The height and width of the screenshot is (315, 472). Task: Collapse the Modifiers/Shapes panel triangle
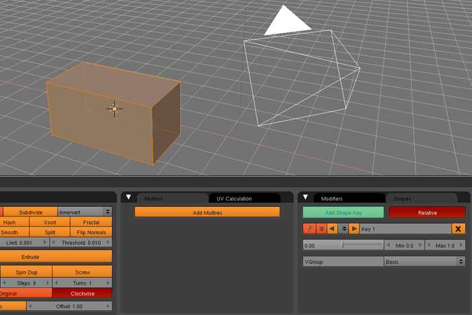coord(305,197)
